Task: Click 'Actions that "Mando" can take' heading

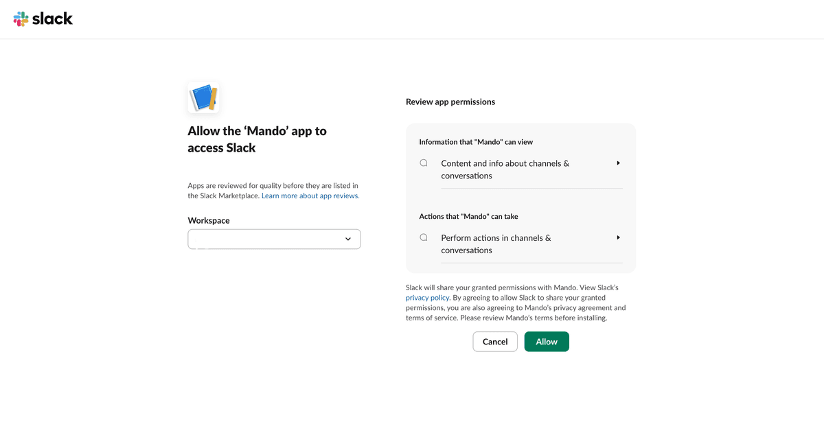Action: [468, 216]
